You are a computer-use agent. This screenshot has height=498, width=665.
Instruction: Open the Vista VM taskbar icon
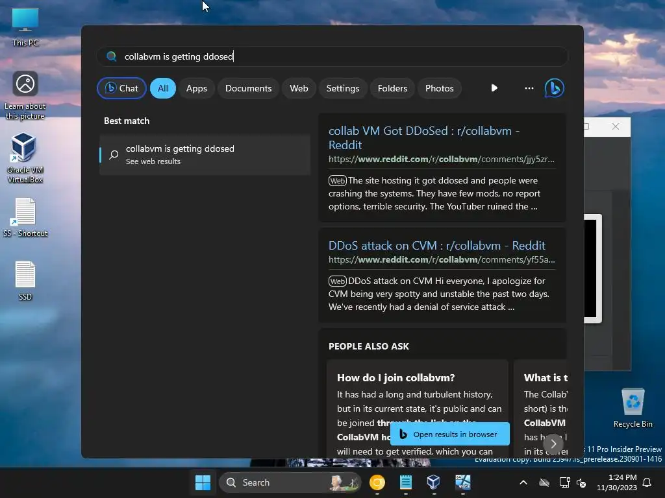462,482
